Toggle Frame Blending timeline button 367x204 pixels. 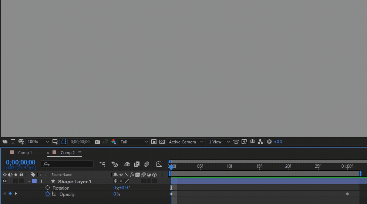click(x=137, y=164)
